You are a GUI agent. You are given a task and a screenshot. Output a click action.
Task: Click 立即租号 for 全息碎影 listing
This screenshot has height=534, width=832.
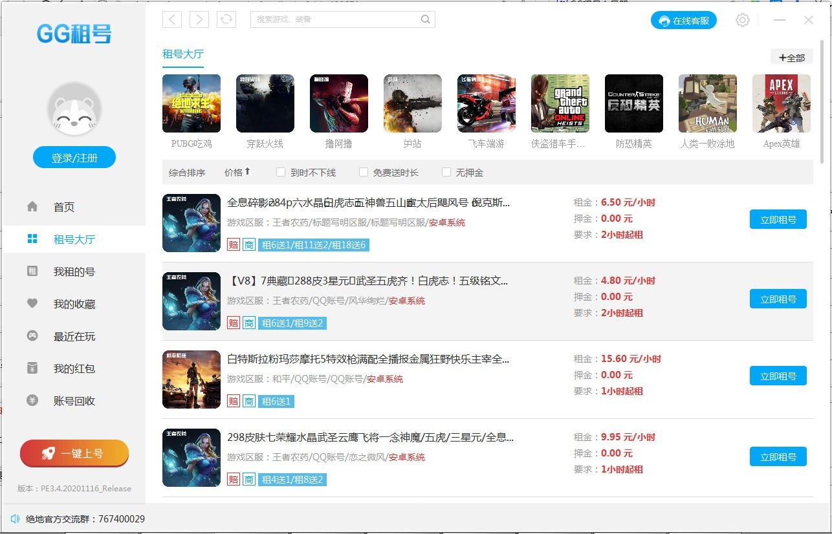pos(778,219)
